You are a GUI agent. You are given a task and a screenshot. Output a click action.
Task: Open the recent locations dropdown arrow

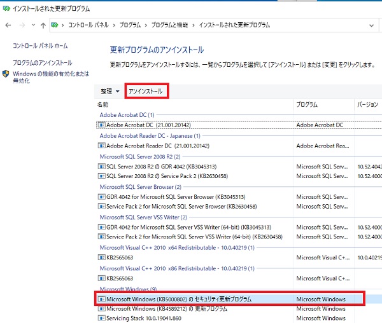point(33,25)
